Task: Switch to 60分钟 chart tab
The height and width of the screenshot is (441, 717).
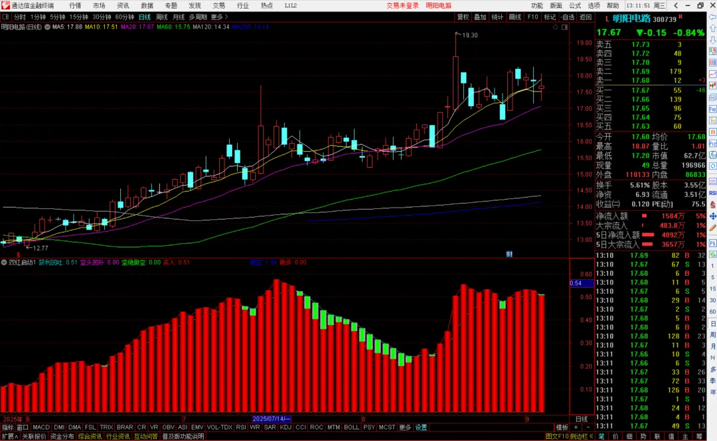Action: click(x=124, y=17)
